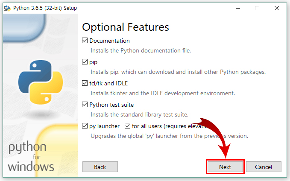
Task: Click the blue and yellow Python logo
Action: point(41,82)
